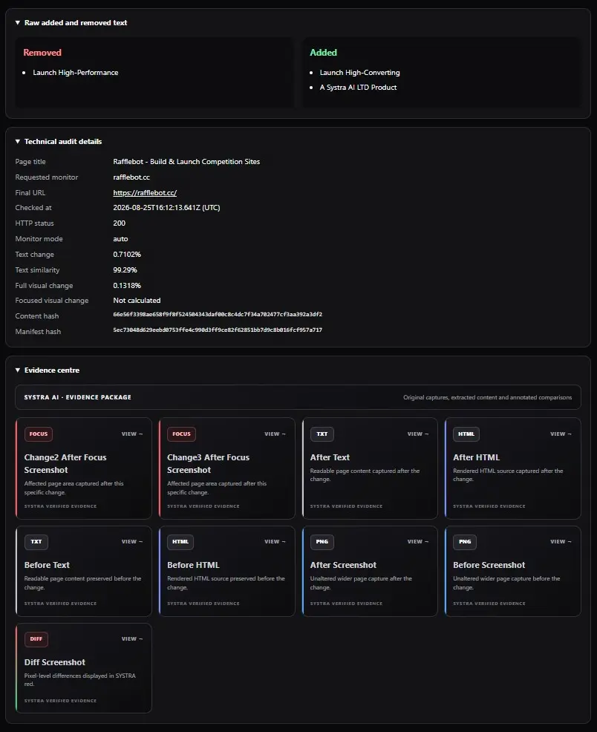This screenshot has width=597, height=732.
Task: Click VIEW on the Diff Screenshot card
Action: (132, 639)
